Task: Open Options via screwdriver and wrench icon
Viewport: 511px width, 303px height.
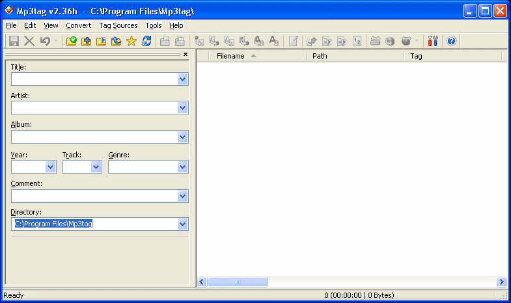Action: click(x=433, y=41)
